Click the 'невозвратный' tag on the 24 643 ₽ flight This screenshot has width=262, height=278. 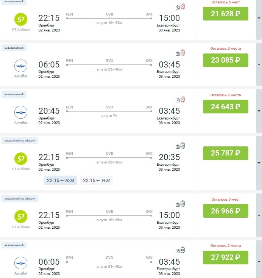(14, 94)
